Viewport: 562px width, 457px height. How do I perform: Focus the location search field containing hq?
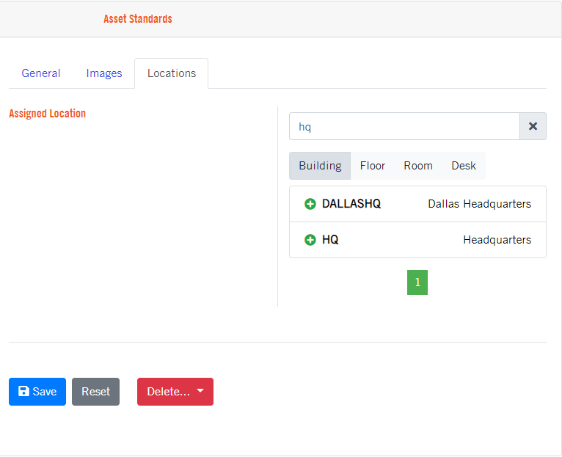[x=404, y=126]
